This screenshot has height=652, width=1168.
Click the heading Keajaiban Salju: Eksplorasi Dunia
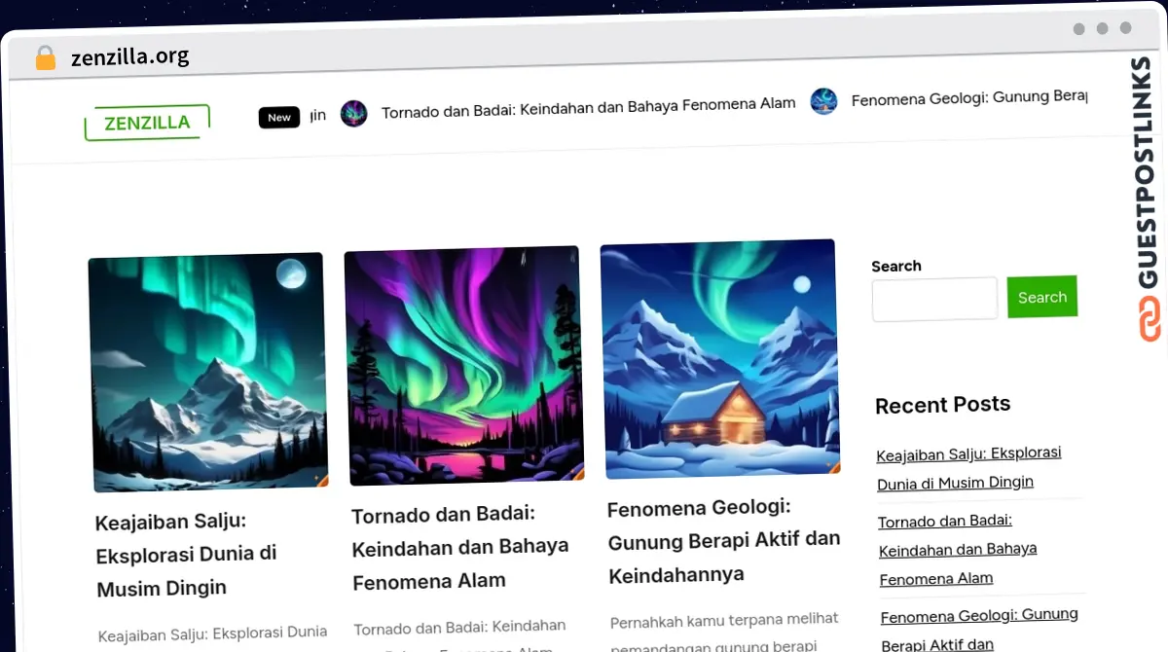(185, 553)
